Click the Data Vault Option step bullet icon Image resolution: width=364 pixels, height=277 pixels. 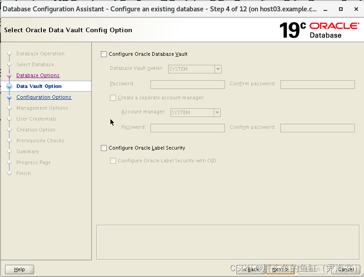tap(9, 87)
